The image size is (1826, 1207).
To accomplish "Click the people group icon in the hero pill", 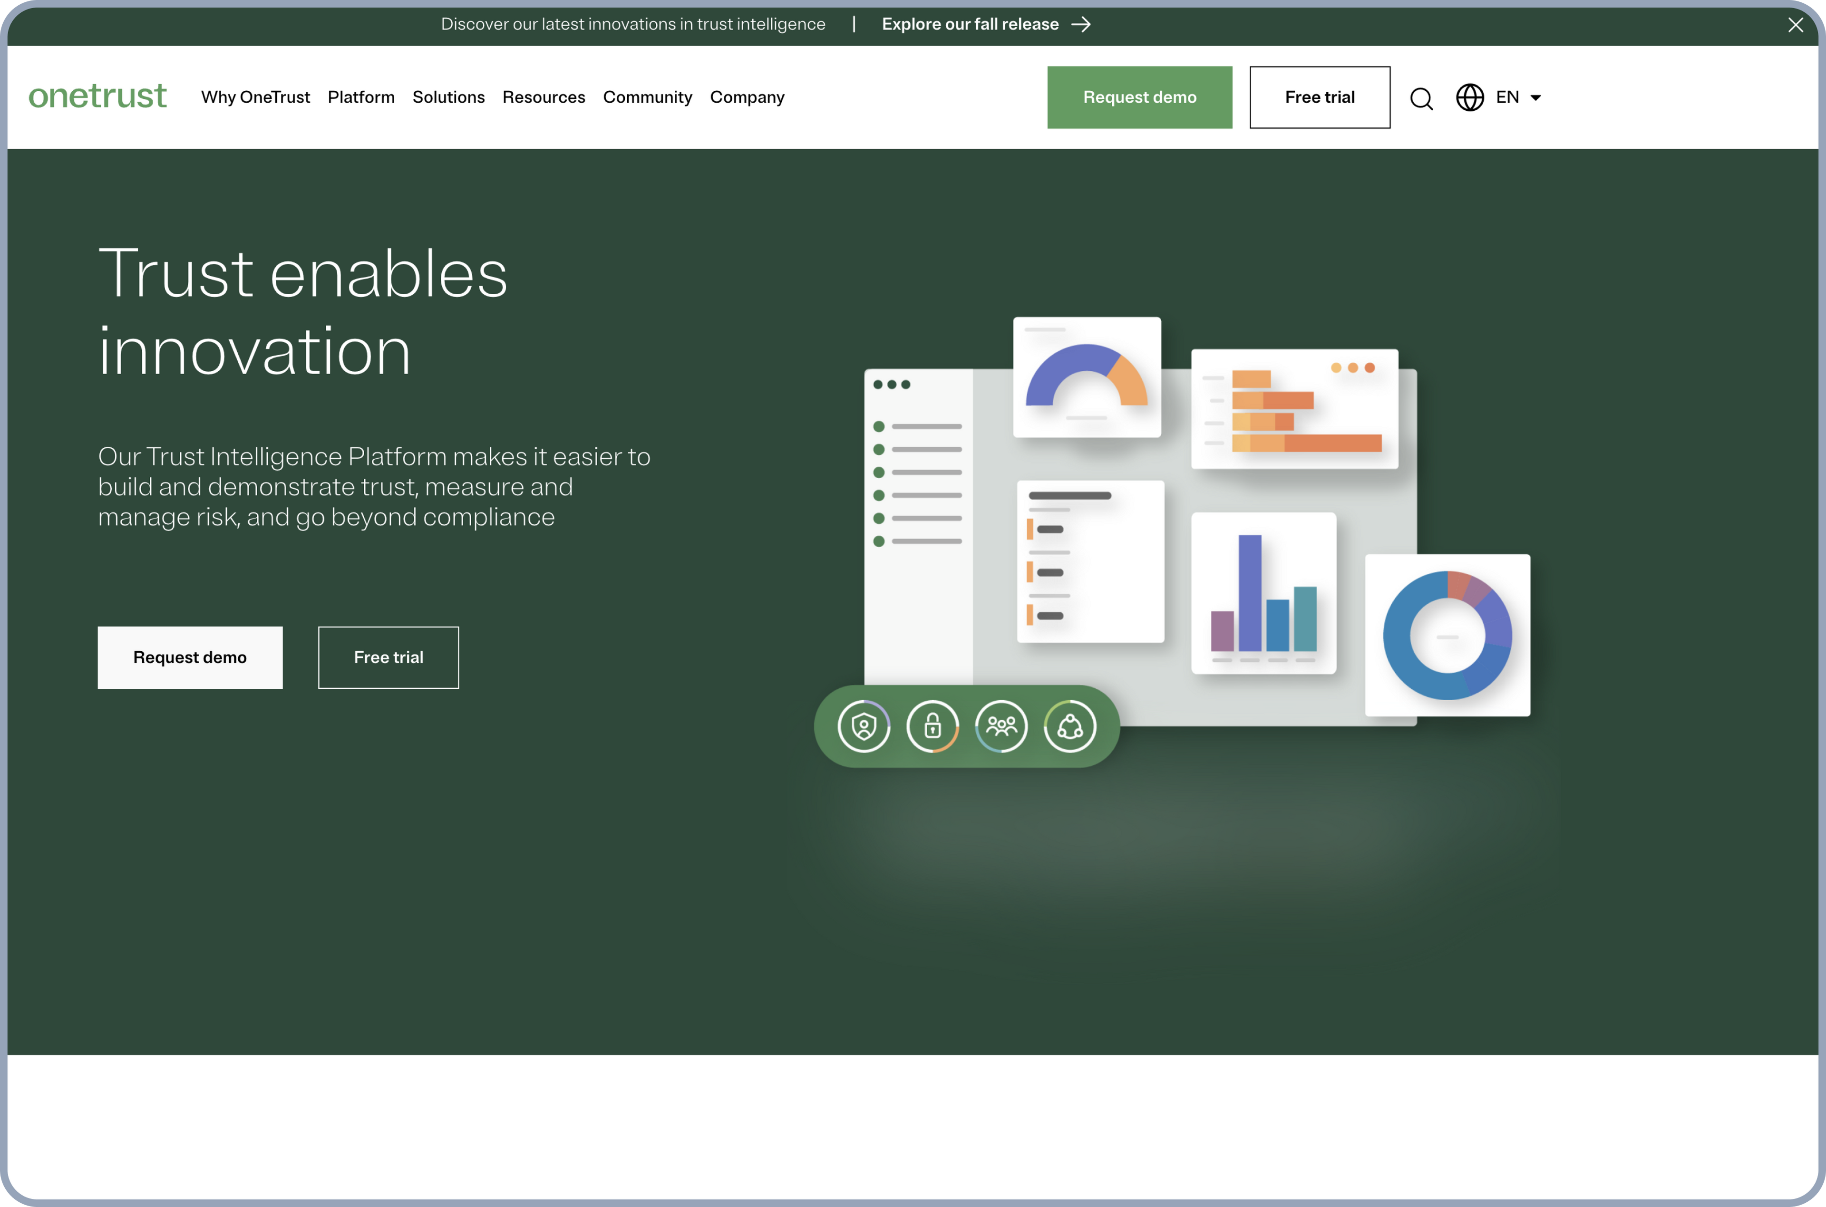I will tap(1001, 726).
